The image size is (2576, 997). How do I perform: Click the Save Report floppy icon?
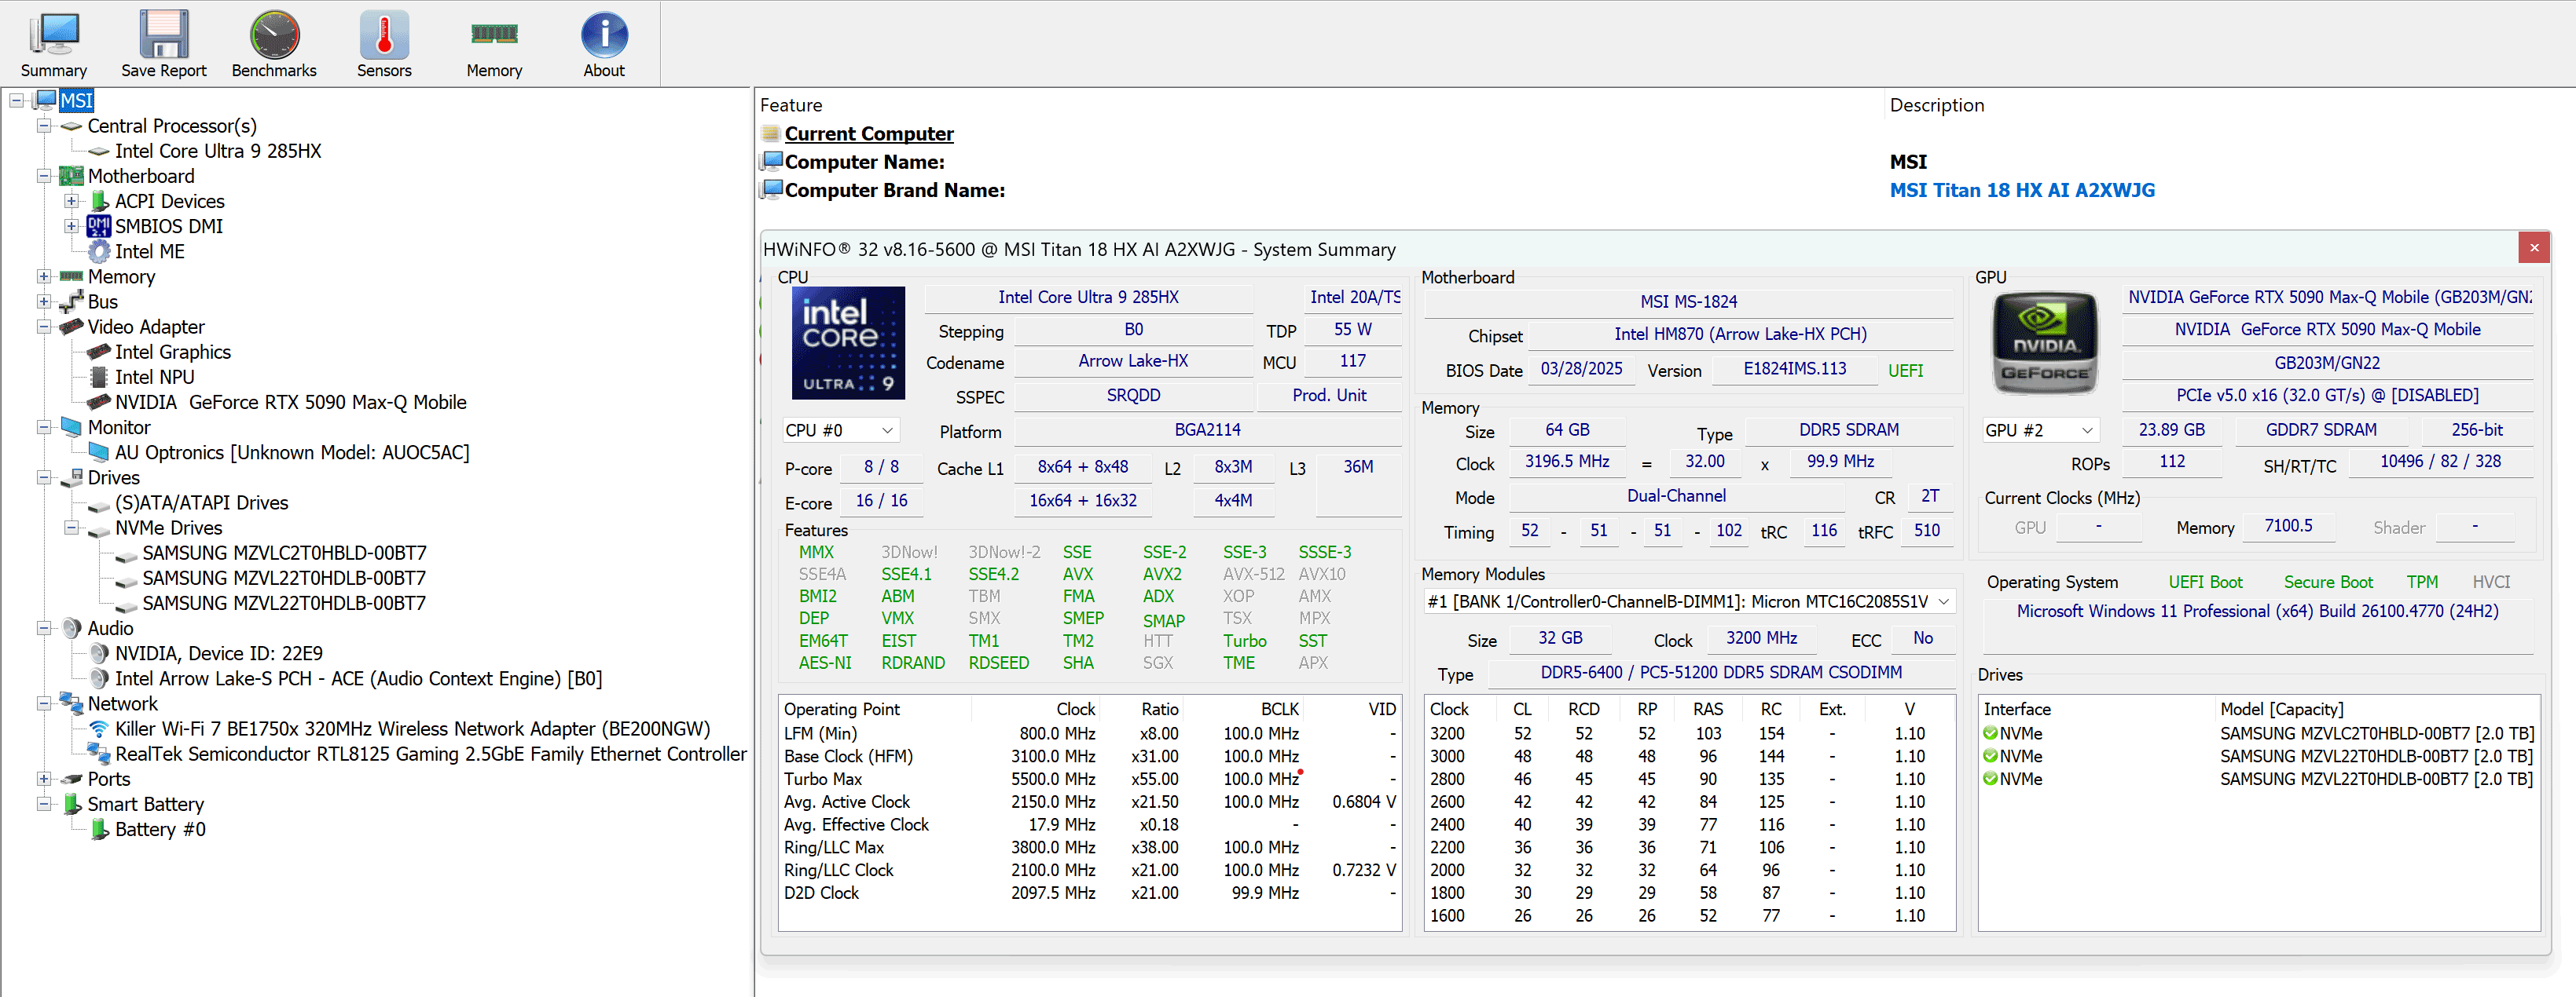[164, 35]
